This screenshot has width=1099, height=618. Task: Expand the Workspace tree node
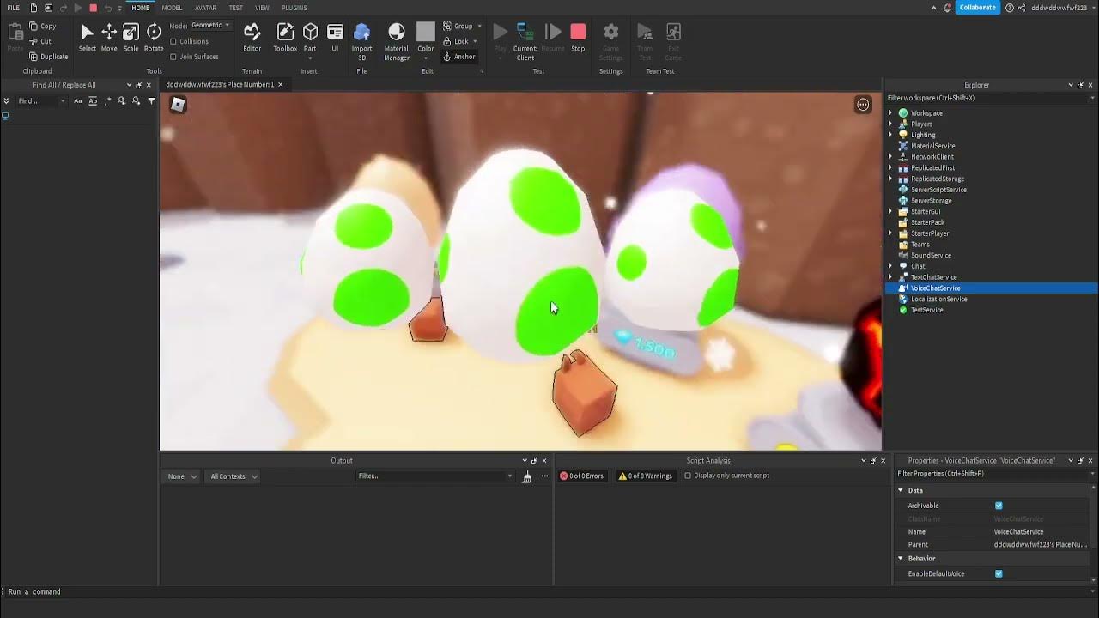click(x=890, y=113)
